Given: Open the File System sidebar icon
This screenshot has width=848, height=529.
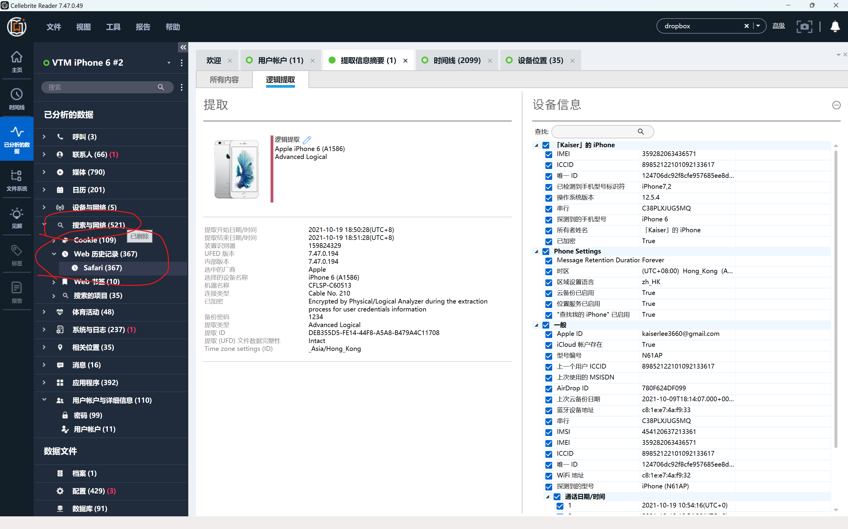Looking at the screenshot, I should [x=17, y=180].
